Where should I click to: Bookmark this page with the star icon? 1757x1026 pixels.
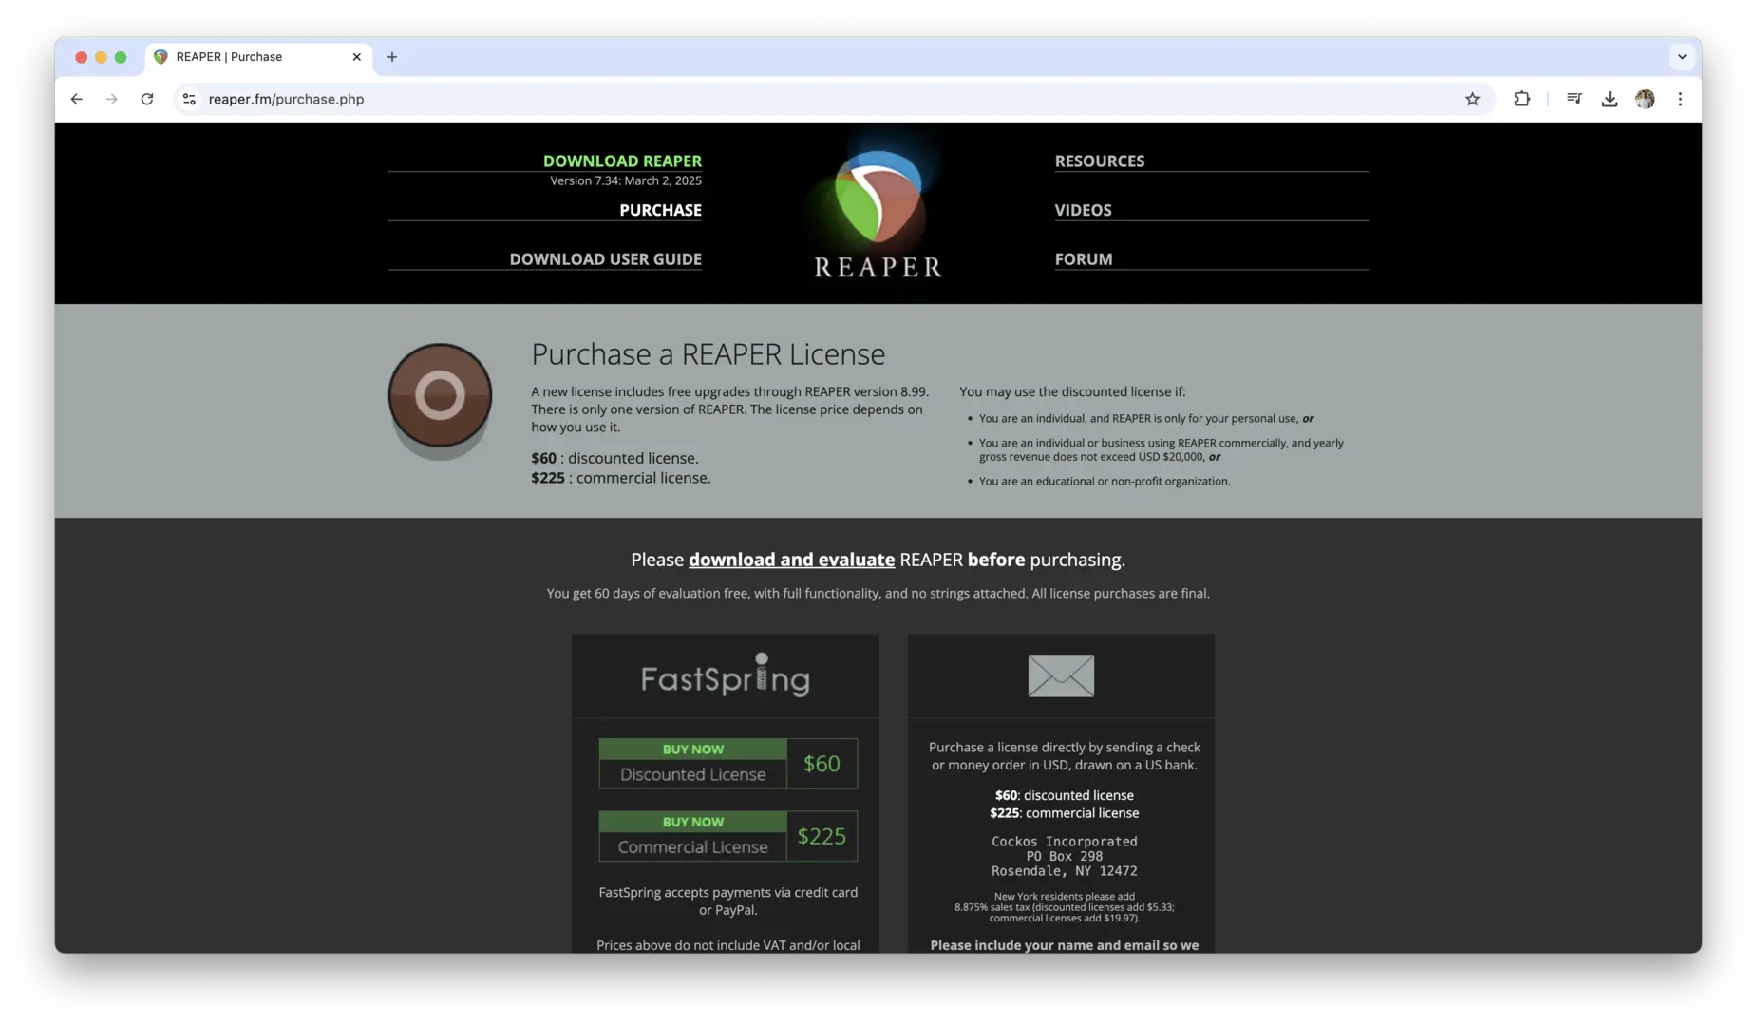[x=1472, y=99]
